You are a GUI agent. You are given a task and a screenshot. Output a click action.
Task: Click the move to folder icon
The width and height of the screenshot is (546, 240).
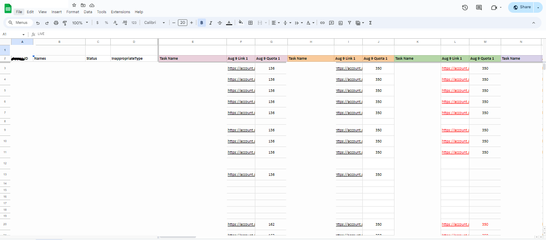pos(83,5)
